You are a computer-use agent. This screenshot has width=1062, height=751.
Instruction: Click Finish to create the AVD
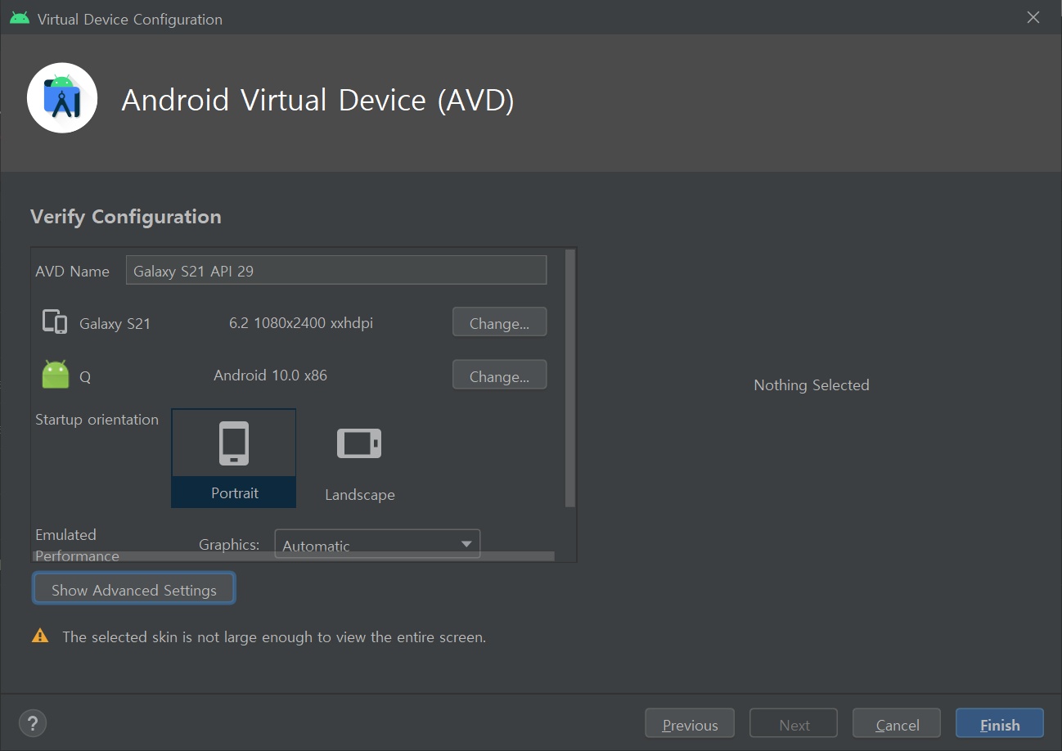pos(999,725)
